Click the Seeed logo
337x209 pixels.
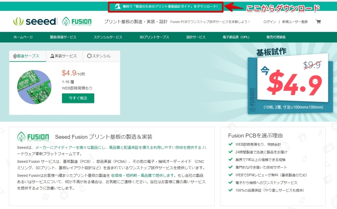tap(36, 21)
